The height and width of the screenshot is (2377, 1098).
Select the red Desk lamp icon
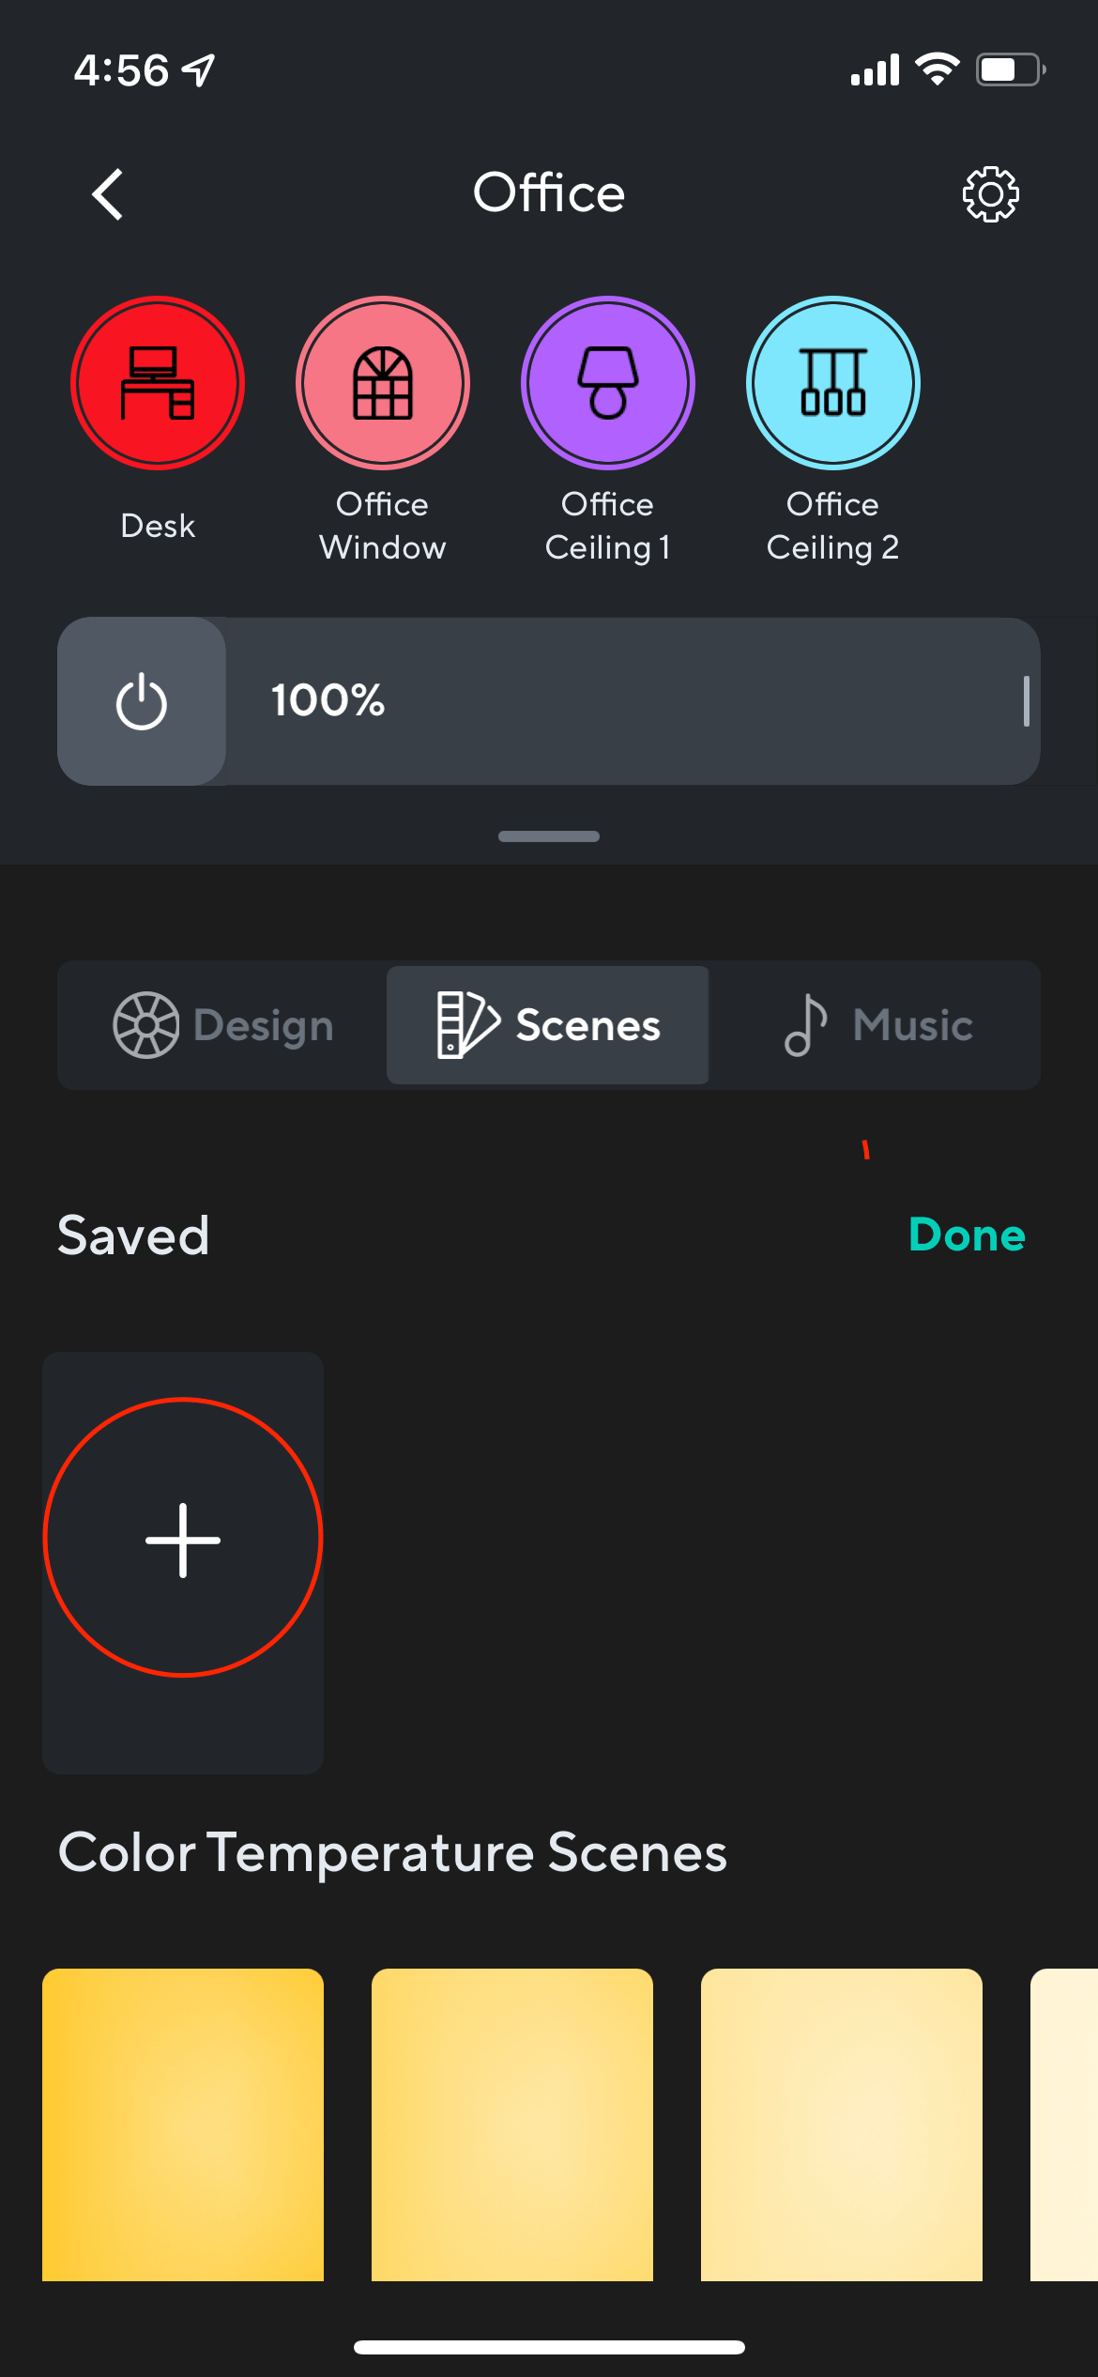click(x=157, y=382)
